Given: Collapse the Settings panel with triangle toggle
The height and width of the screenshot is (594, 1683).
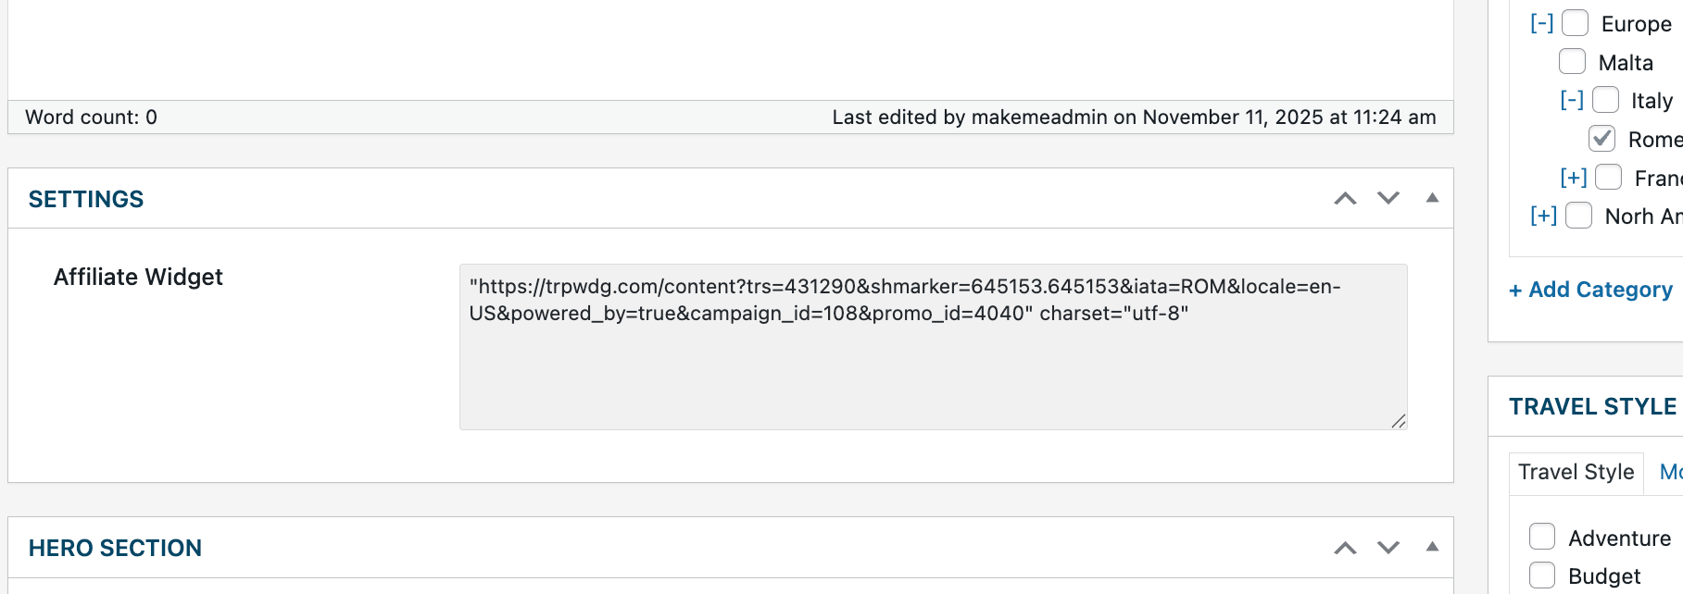Looking at the screenshot, I should pos(1432,198).
